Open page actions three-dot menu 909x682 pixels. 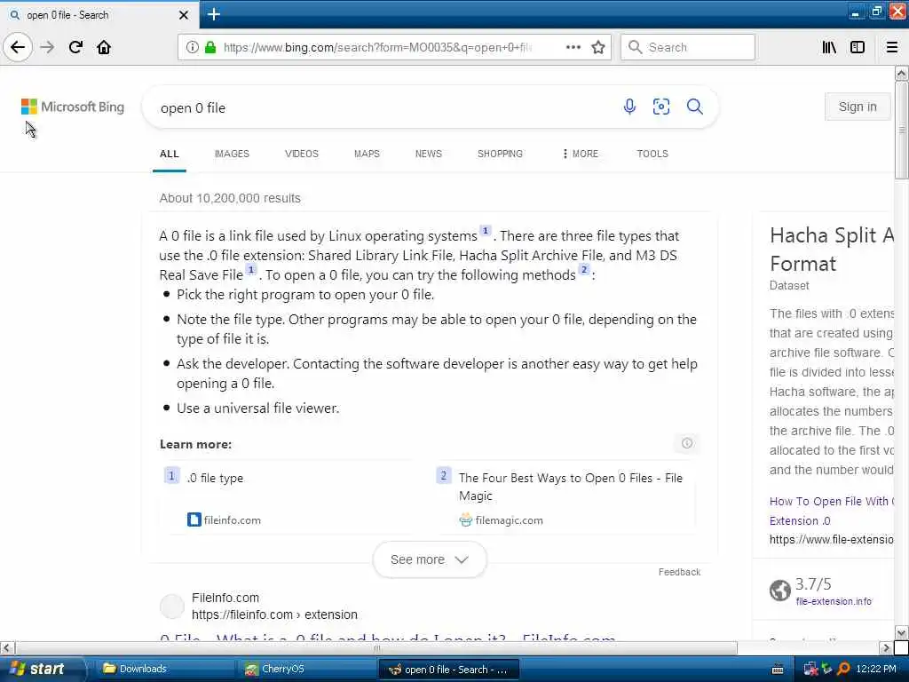pos(573,48)
